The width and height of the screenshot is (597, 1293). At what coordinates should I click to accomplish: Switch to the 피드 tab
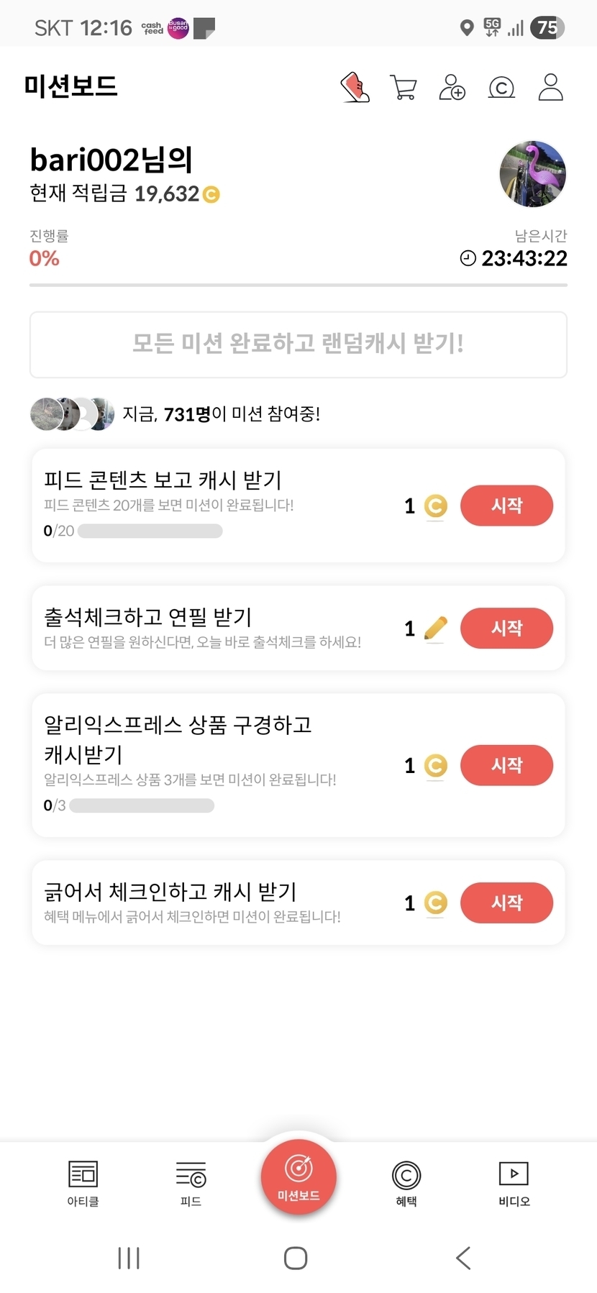[x=191, y=1184]
